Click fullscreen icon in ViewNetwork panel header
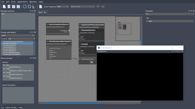This screenshot has height=109, width=195. pos(177,51)
